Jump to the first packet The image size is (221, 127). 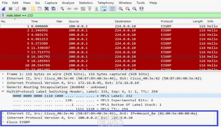pyautogui.click(x=90, y=9)
